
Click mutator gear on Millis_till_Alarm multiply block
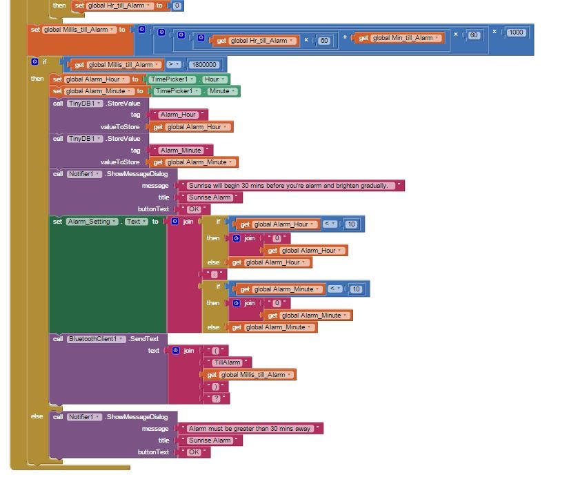pos(142,30)
